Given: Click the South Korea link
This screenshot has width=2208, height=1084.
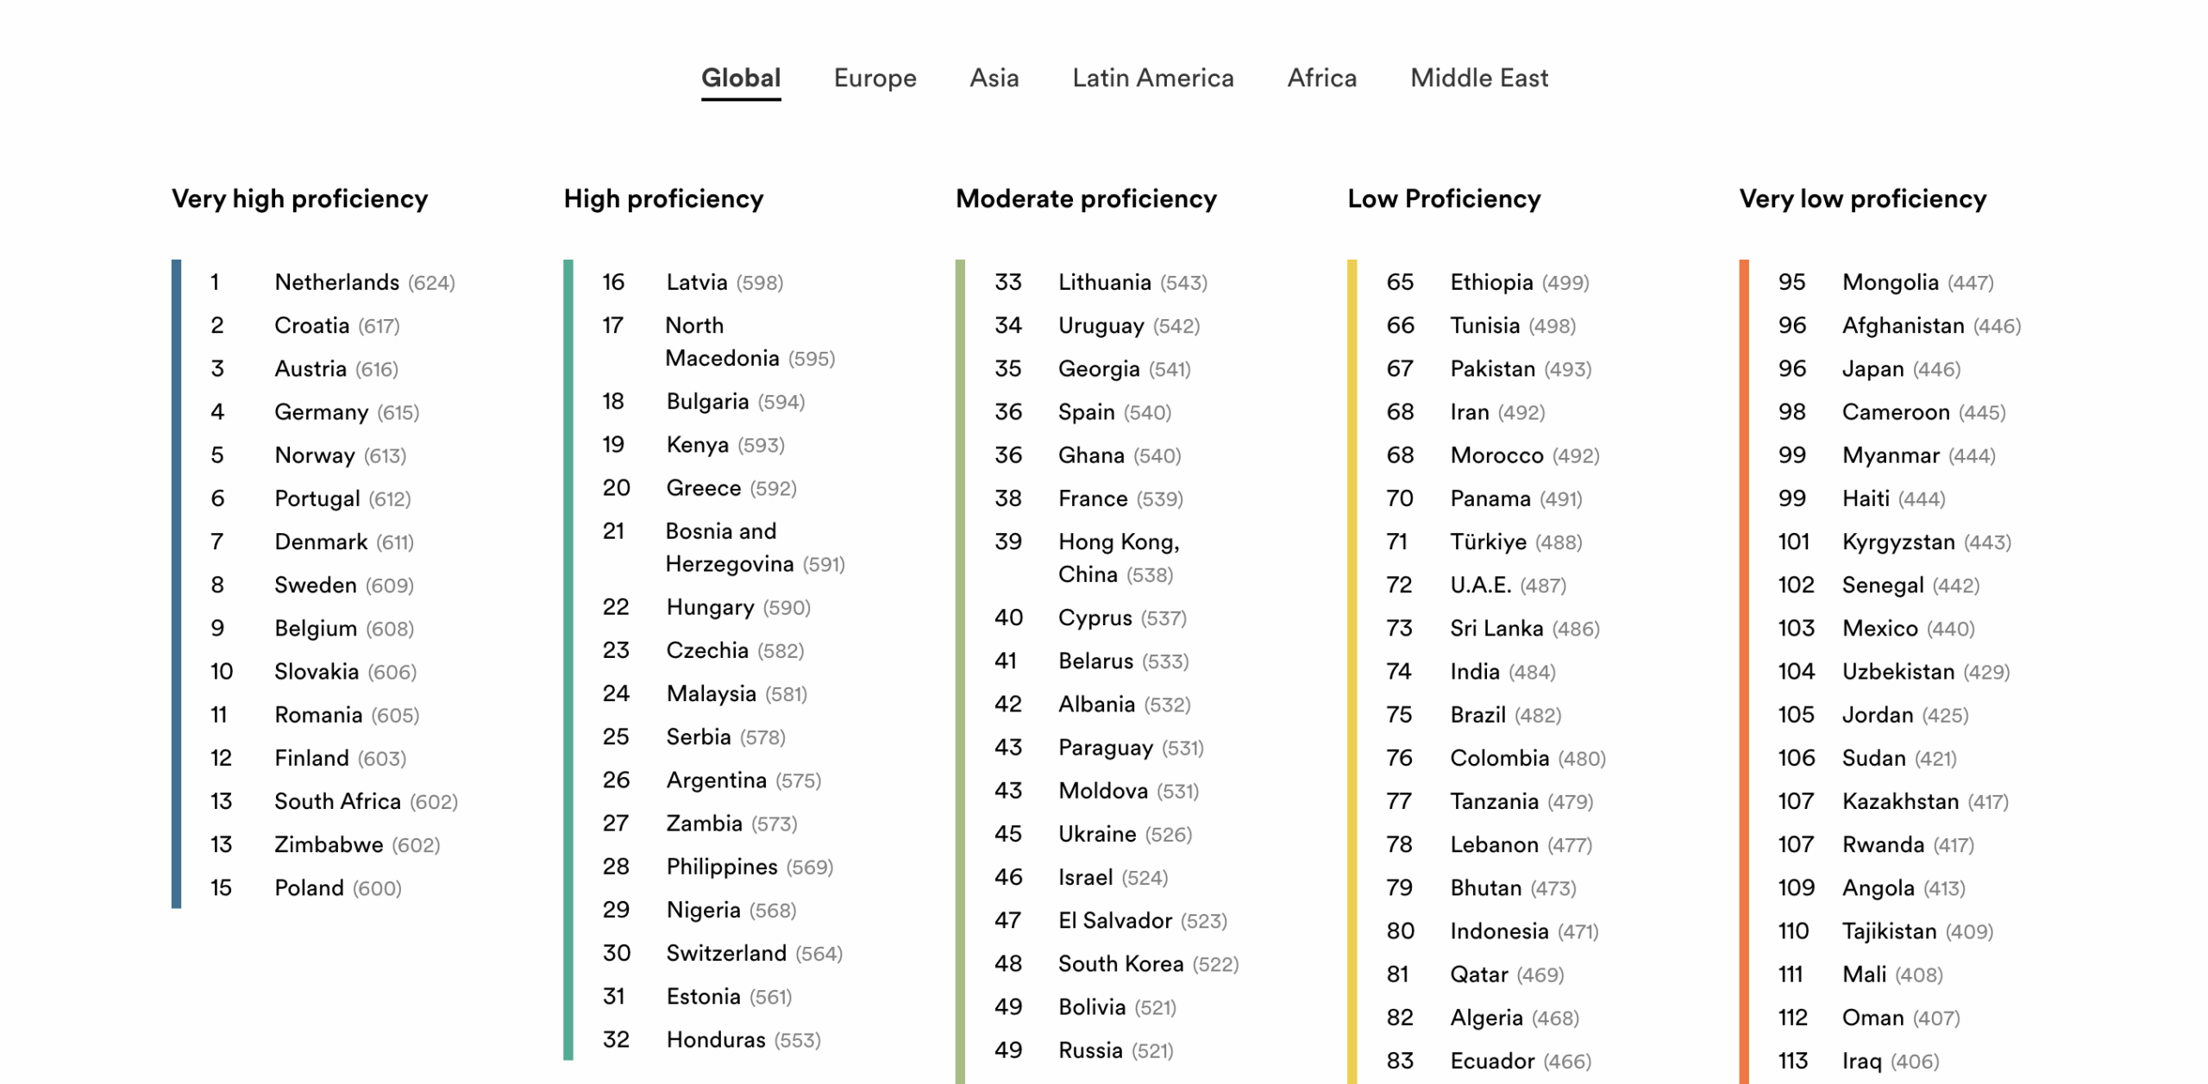Looking at the screenshot, I should point(1120,964).
